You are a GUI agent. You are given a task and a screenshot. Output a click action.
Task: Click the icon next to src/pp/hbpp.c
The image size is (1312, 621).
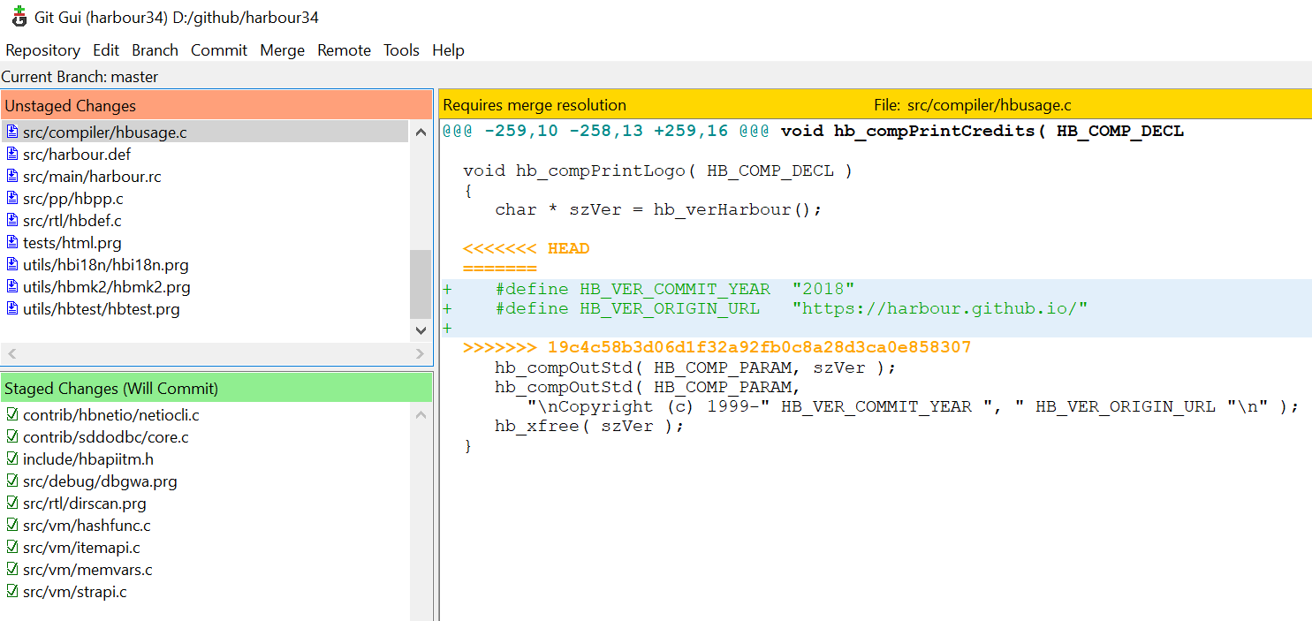coord(12,199)
